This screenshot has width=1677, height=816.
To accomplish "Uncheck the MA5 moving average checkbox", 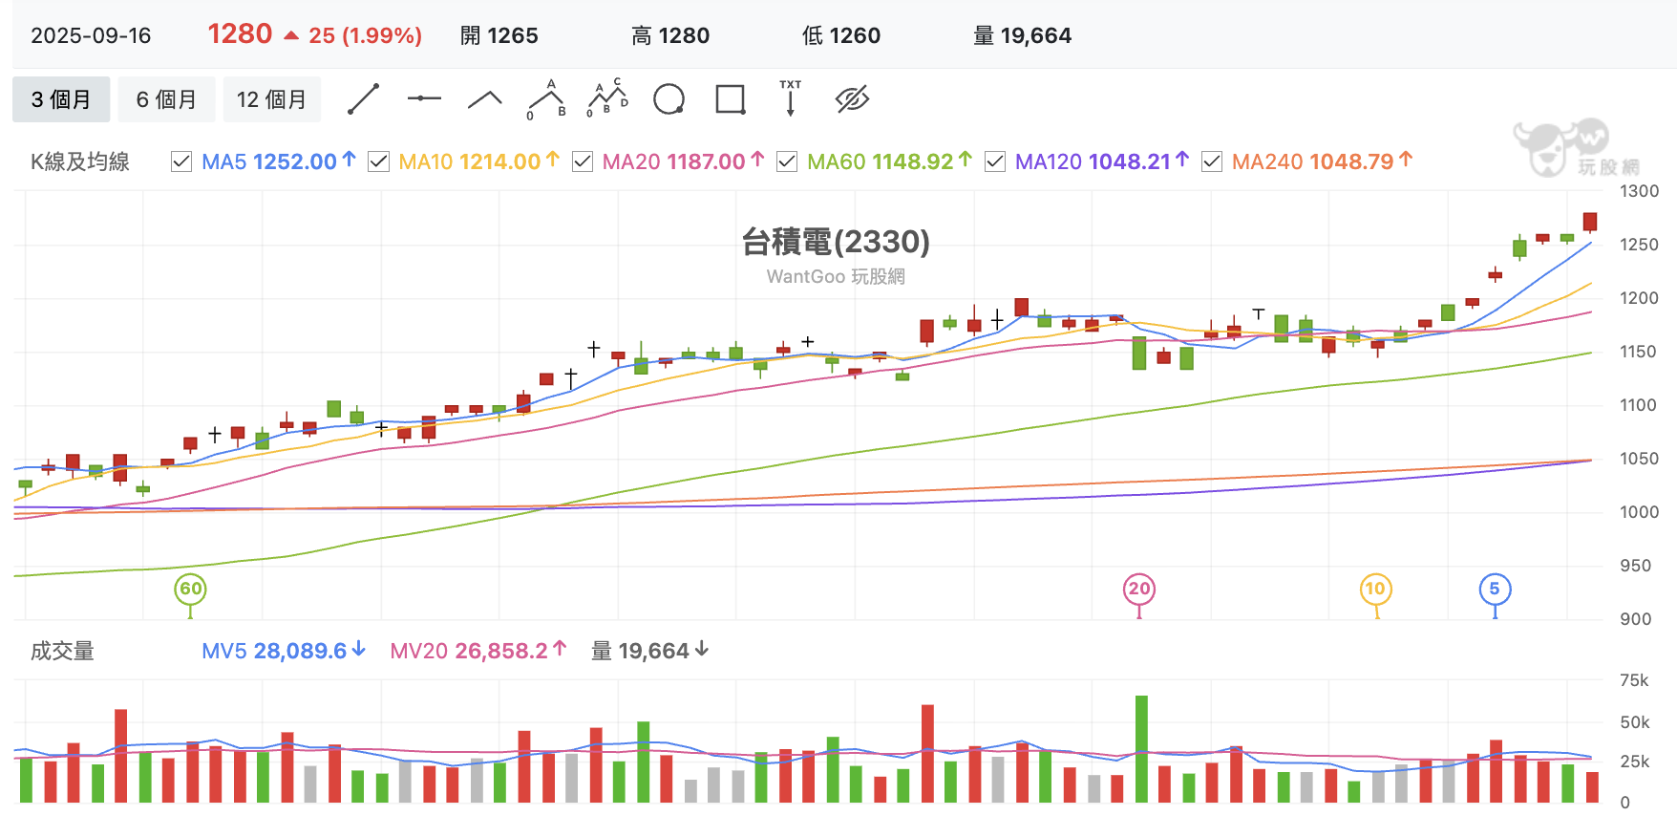I will point(181,161).
